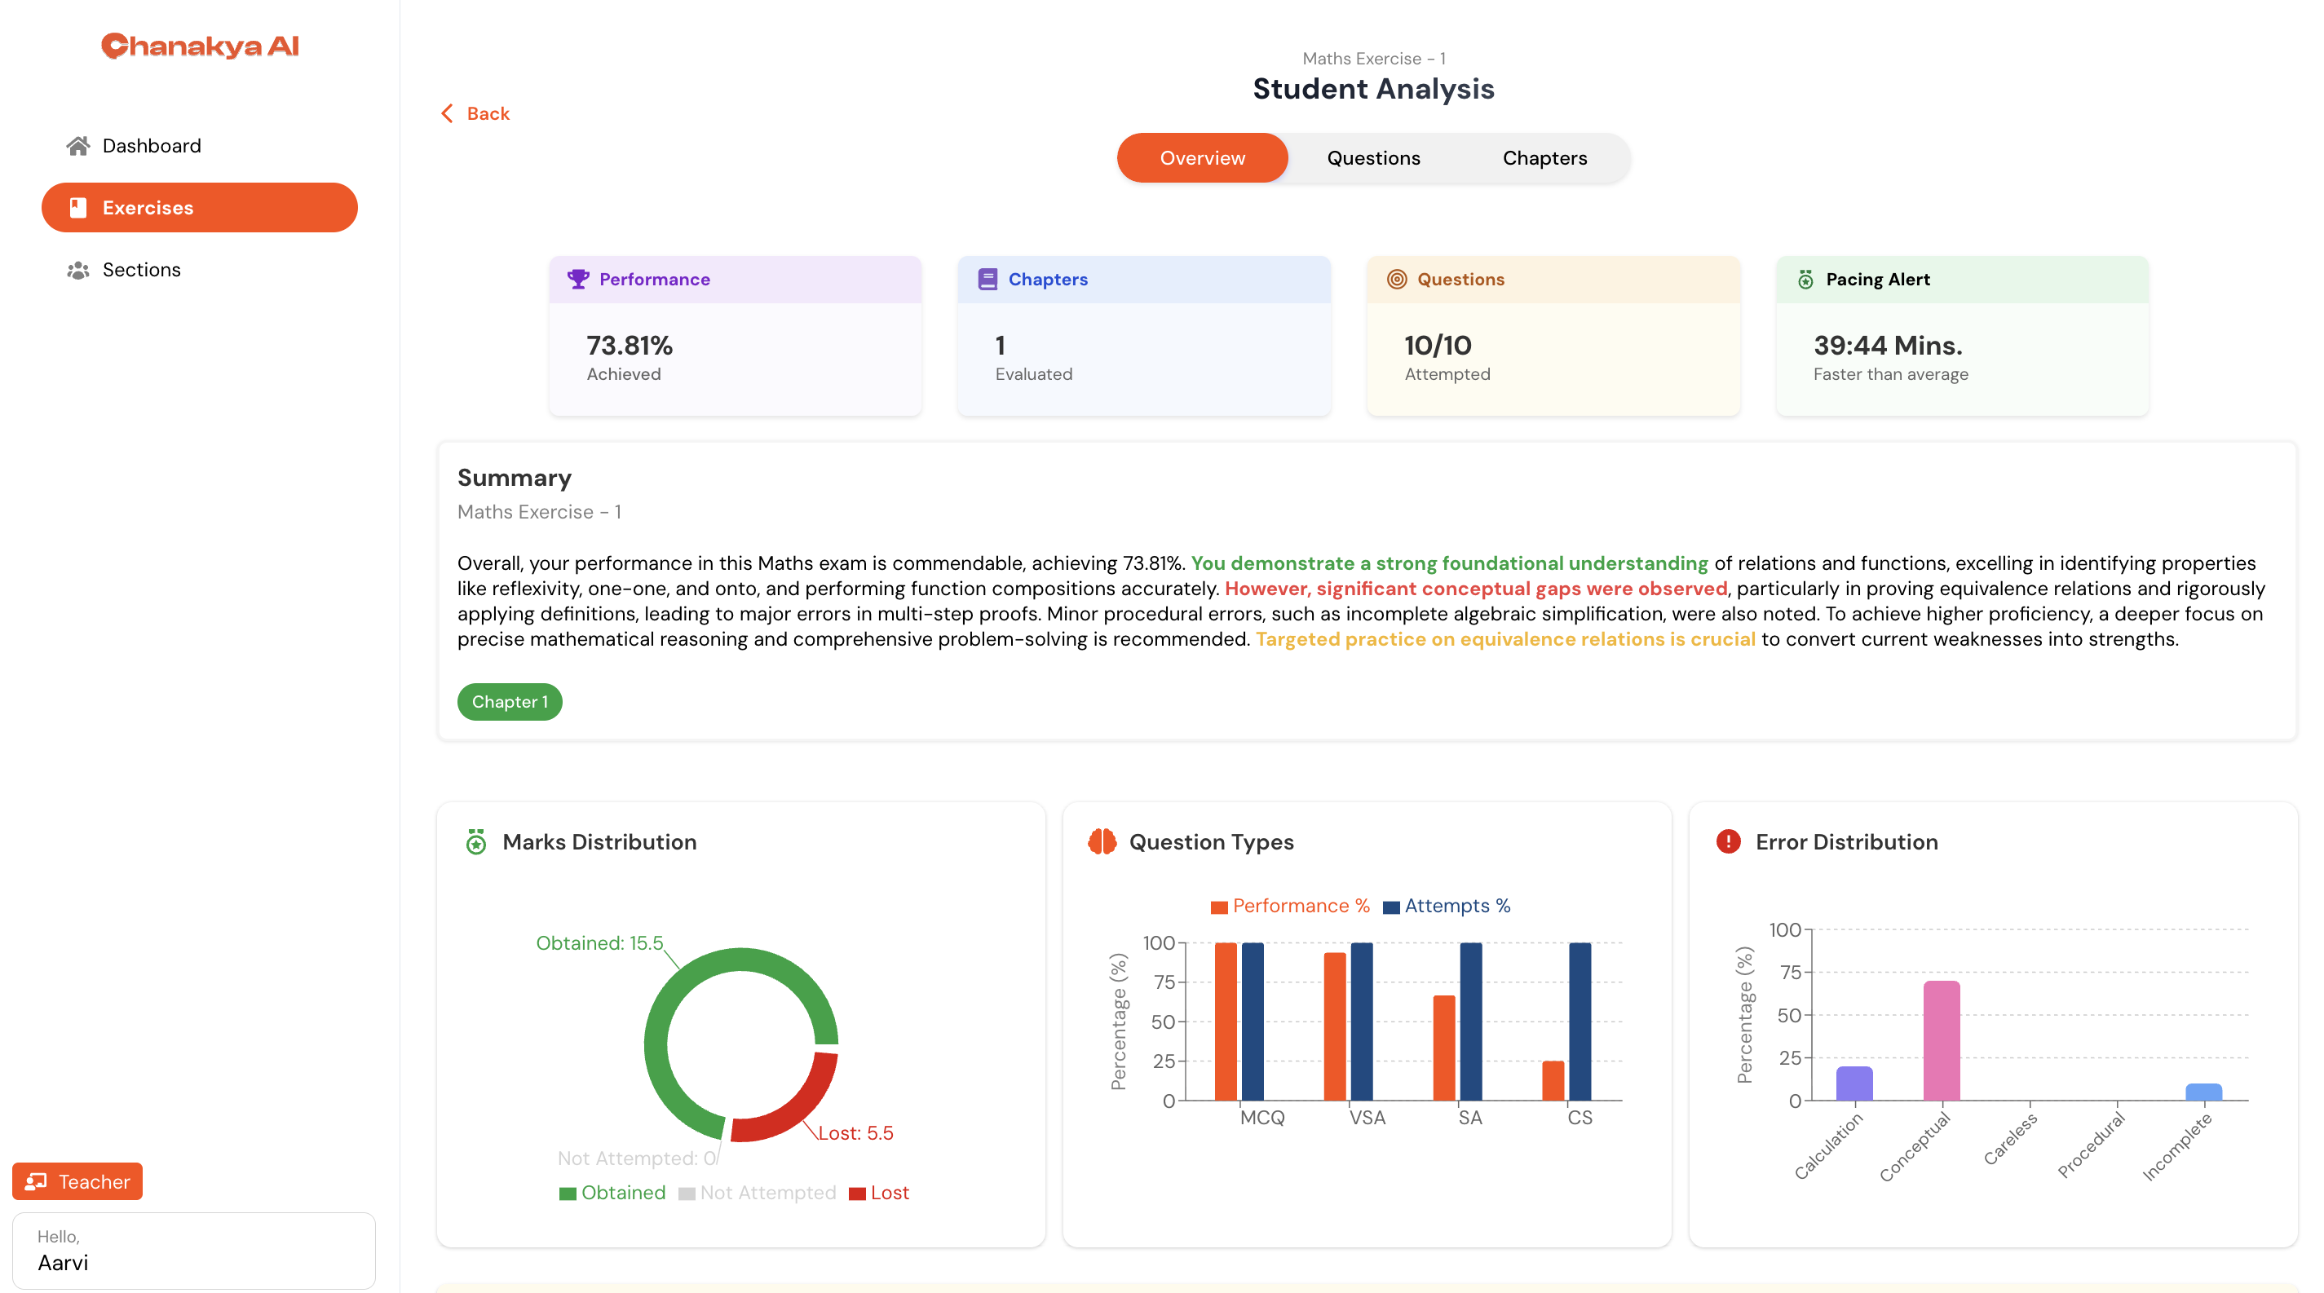Click the Calculation error bar
Image resolution: width=2324 pixels, height=1293 pixels.
(1855, 1083)
